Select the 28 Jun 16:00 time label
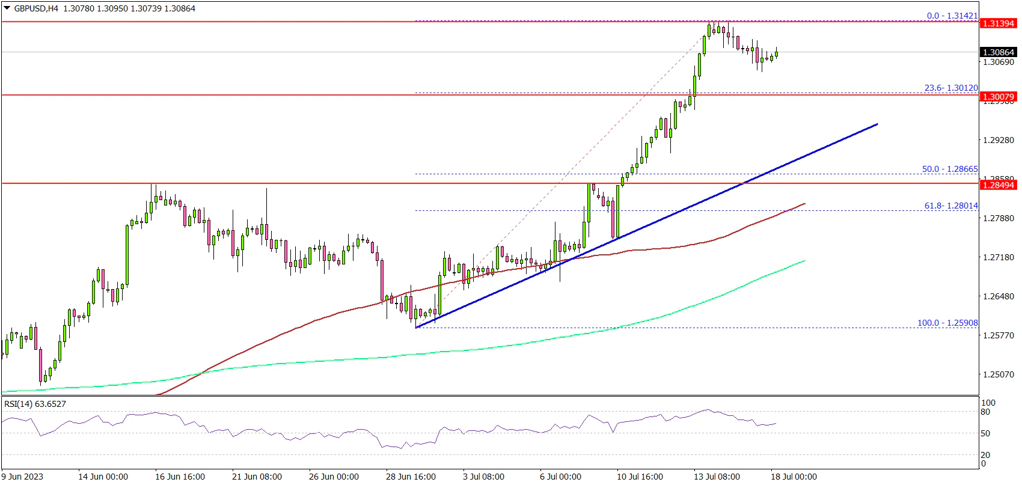 (x=411, y=477)
